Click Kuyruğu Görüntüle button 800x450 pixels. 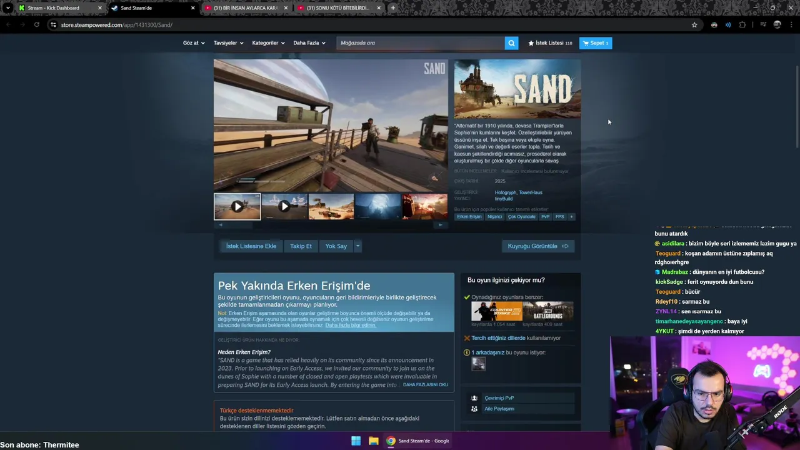[x=538, y=246]
